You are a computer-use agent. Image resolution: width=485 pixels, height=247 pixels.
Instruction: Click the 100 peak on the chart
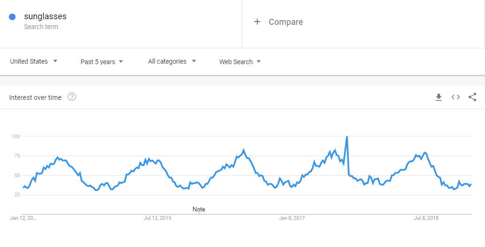click(347, 136)
